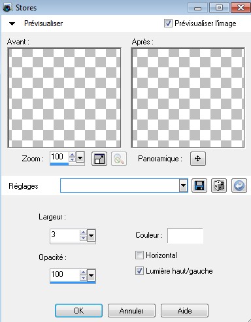Open the Largeur slider dropdown arrow
251x322 pixels.
point(91,235)
